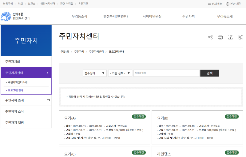Click 요가(A) schedule text 09:00 ~ 09:50
The width and height of the screenshot is (246, 157).
[x=112, y=138]
